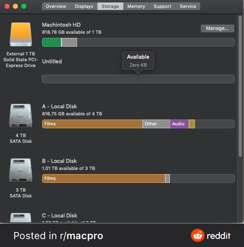The width and height of the screenshot is (244, 247).
Task: Click the empty Untitled volume storage bar
Action: coord(138,79)
